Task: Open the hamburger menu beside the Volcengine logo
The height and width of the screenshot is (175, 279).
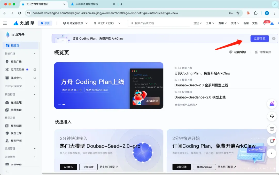Action: pos(5,23)
